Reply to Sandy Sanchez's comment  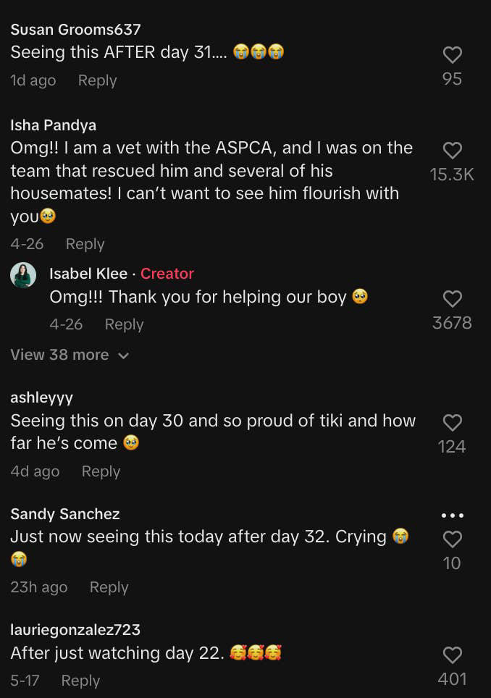pos(109,587)
